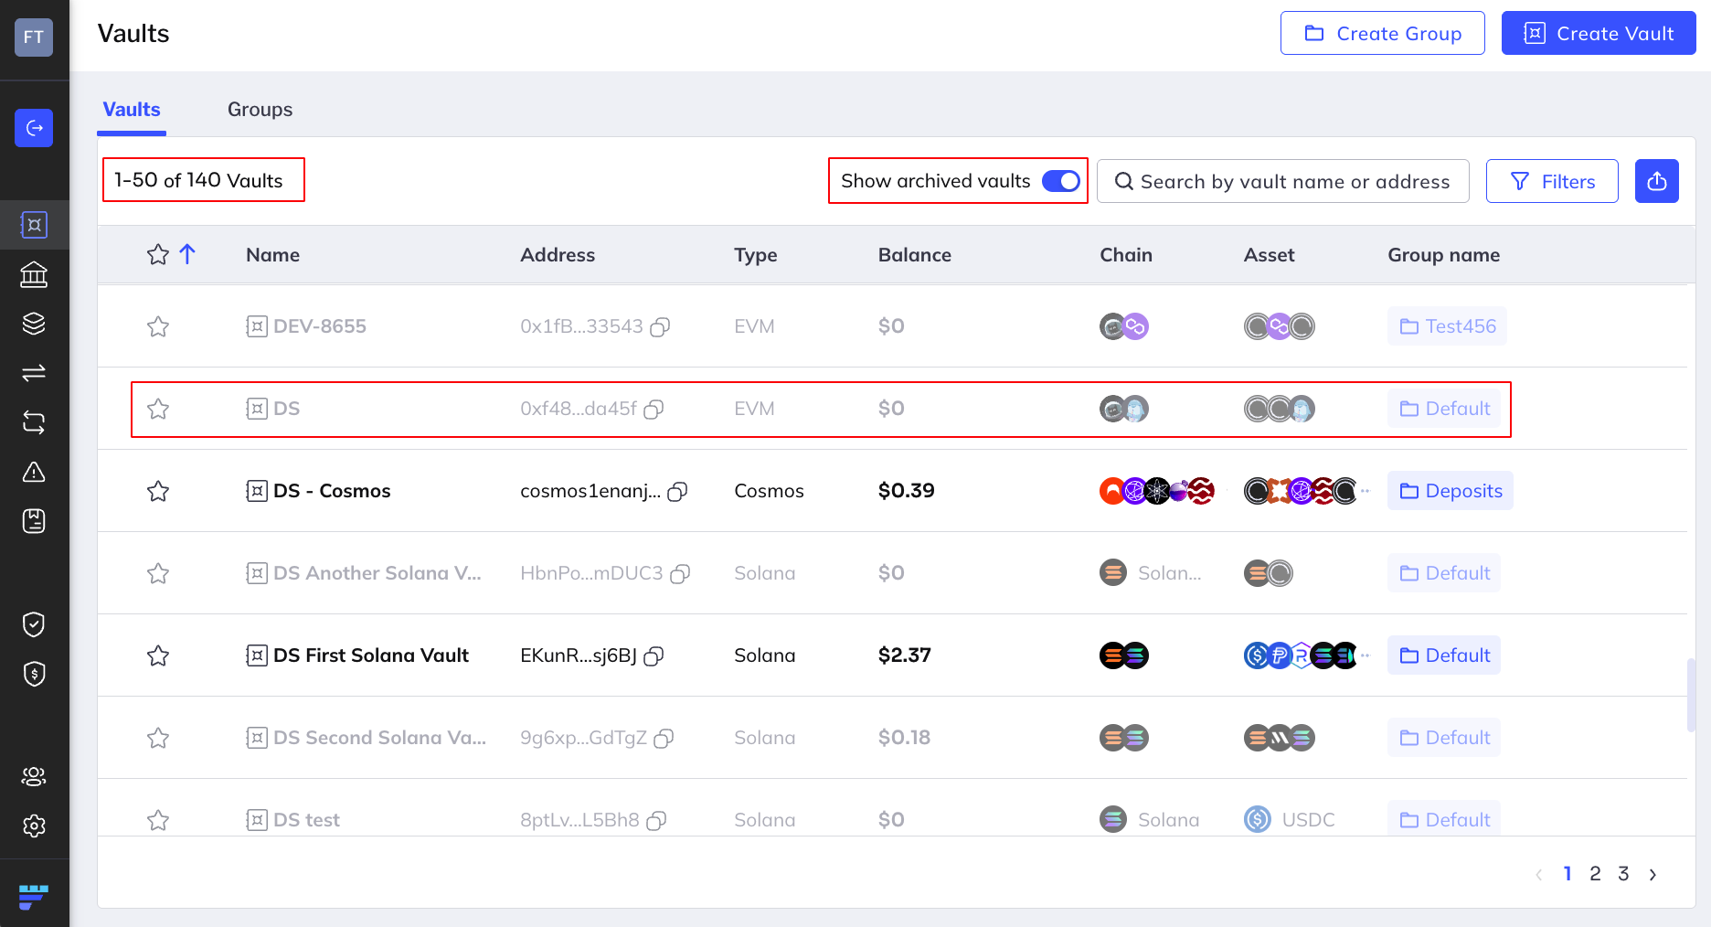Copy the DS - Cosmos vault address
The width and height of the screenshot is (1711, 927).
point(677,492)
